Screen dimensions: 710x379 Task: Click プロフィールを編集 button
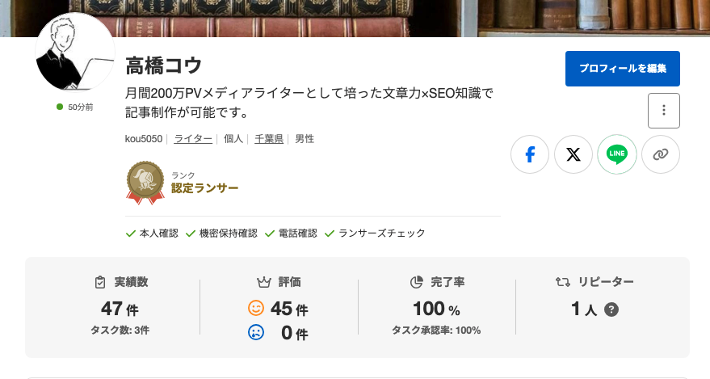coord(623,69)
